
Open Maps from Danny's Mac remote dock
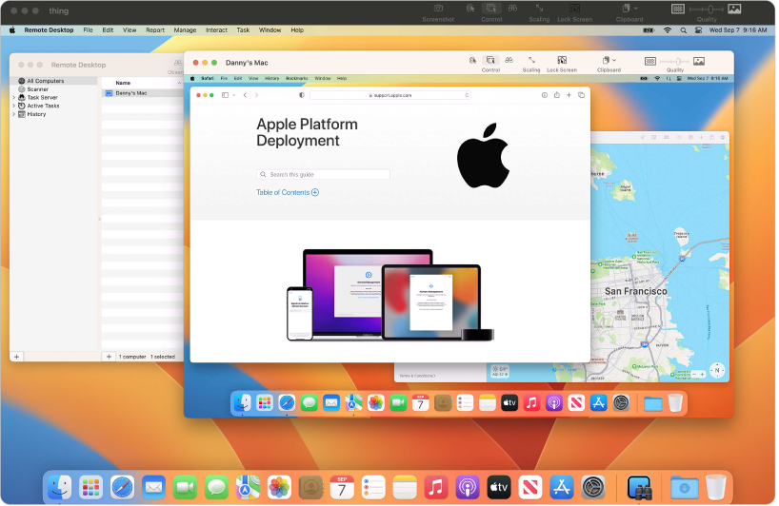pyautogui.click(x=353, y=403)
